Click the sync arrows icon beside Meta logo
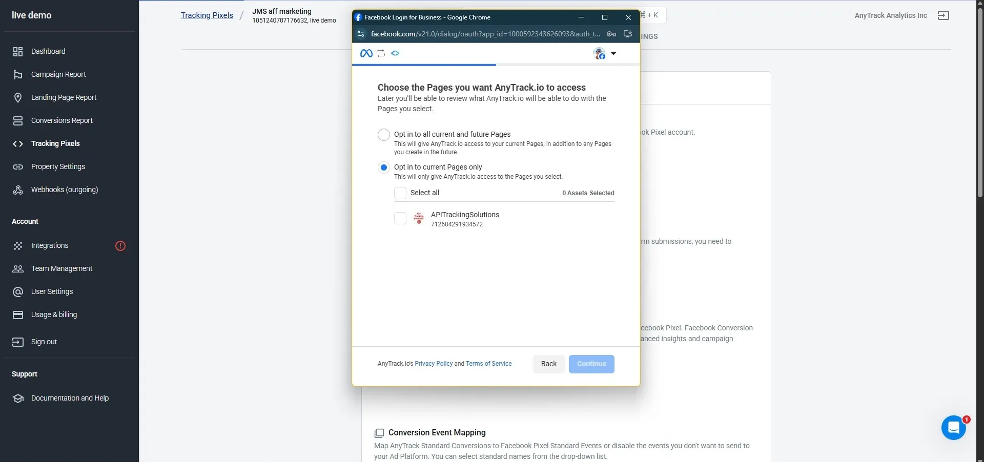Screen dimensions: 984x462 tap(381, 53)
